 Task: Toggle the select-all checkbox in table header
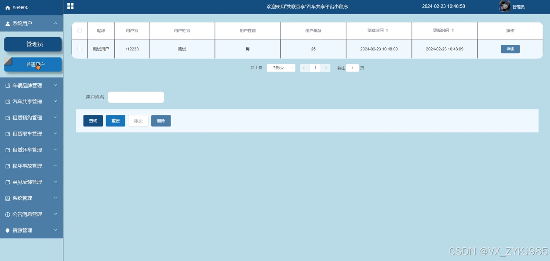coord(80,31)
